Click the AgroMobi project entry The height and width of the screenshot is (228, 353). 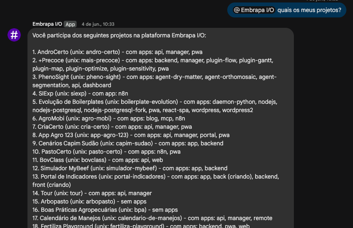pos(109,119)
